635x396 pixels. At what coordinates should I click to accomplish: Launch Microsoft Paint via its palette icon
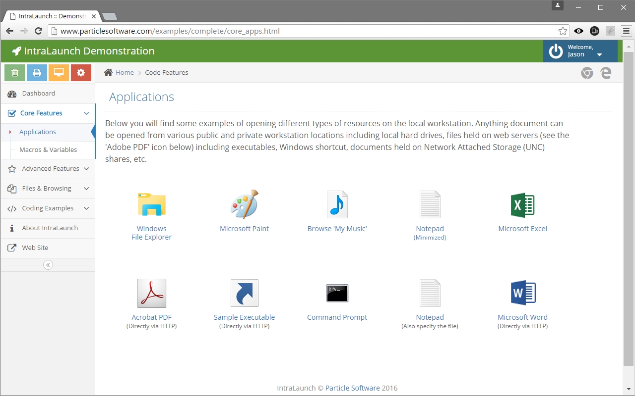pyautogui.click(x=244, y=204)
